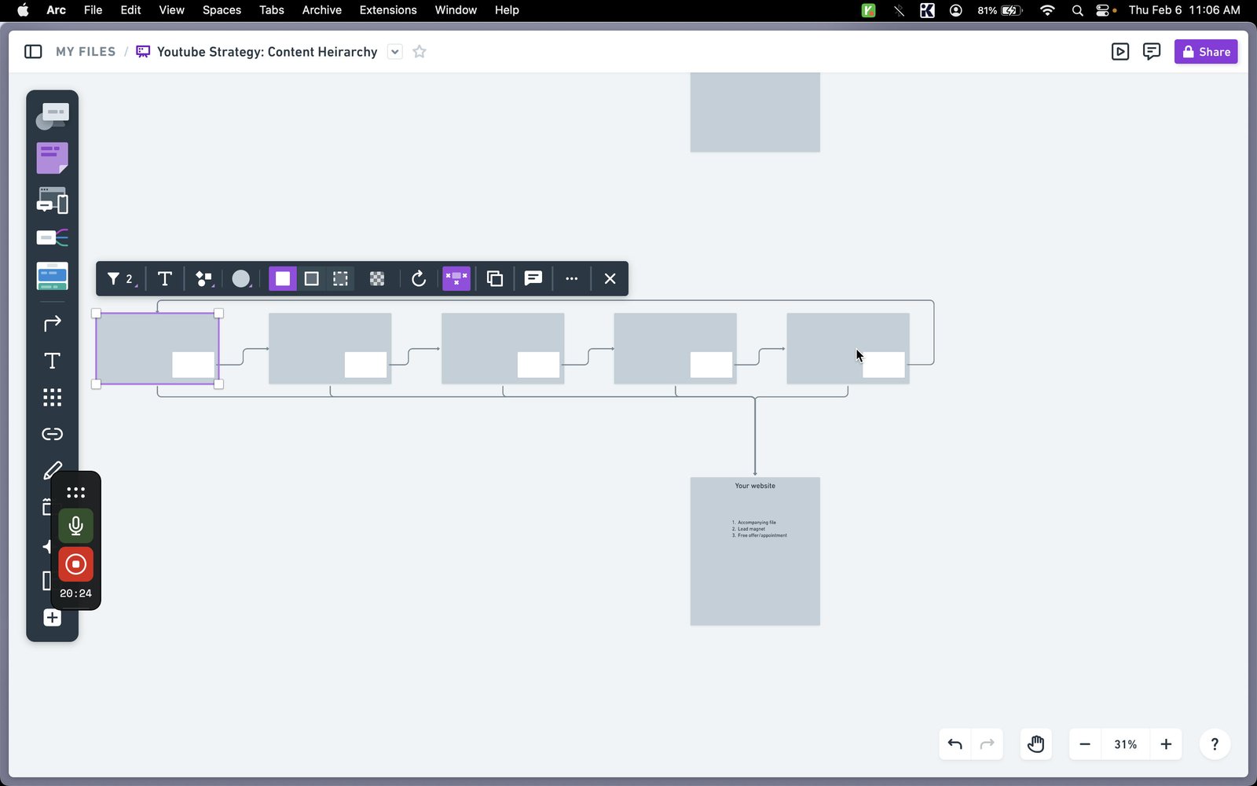The height and width of the screenshot is (786, 1257).
Task: Open the more options ellipsis in toolbar
Action: [x=572, y=278]
